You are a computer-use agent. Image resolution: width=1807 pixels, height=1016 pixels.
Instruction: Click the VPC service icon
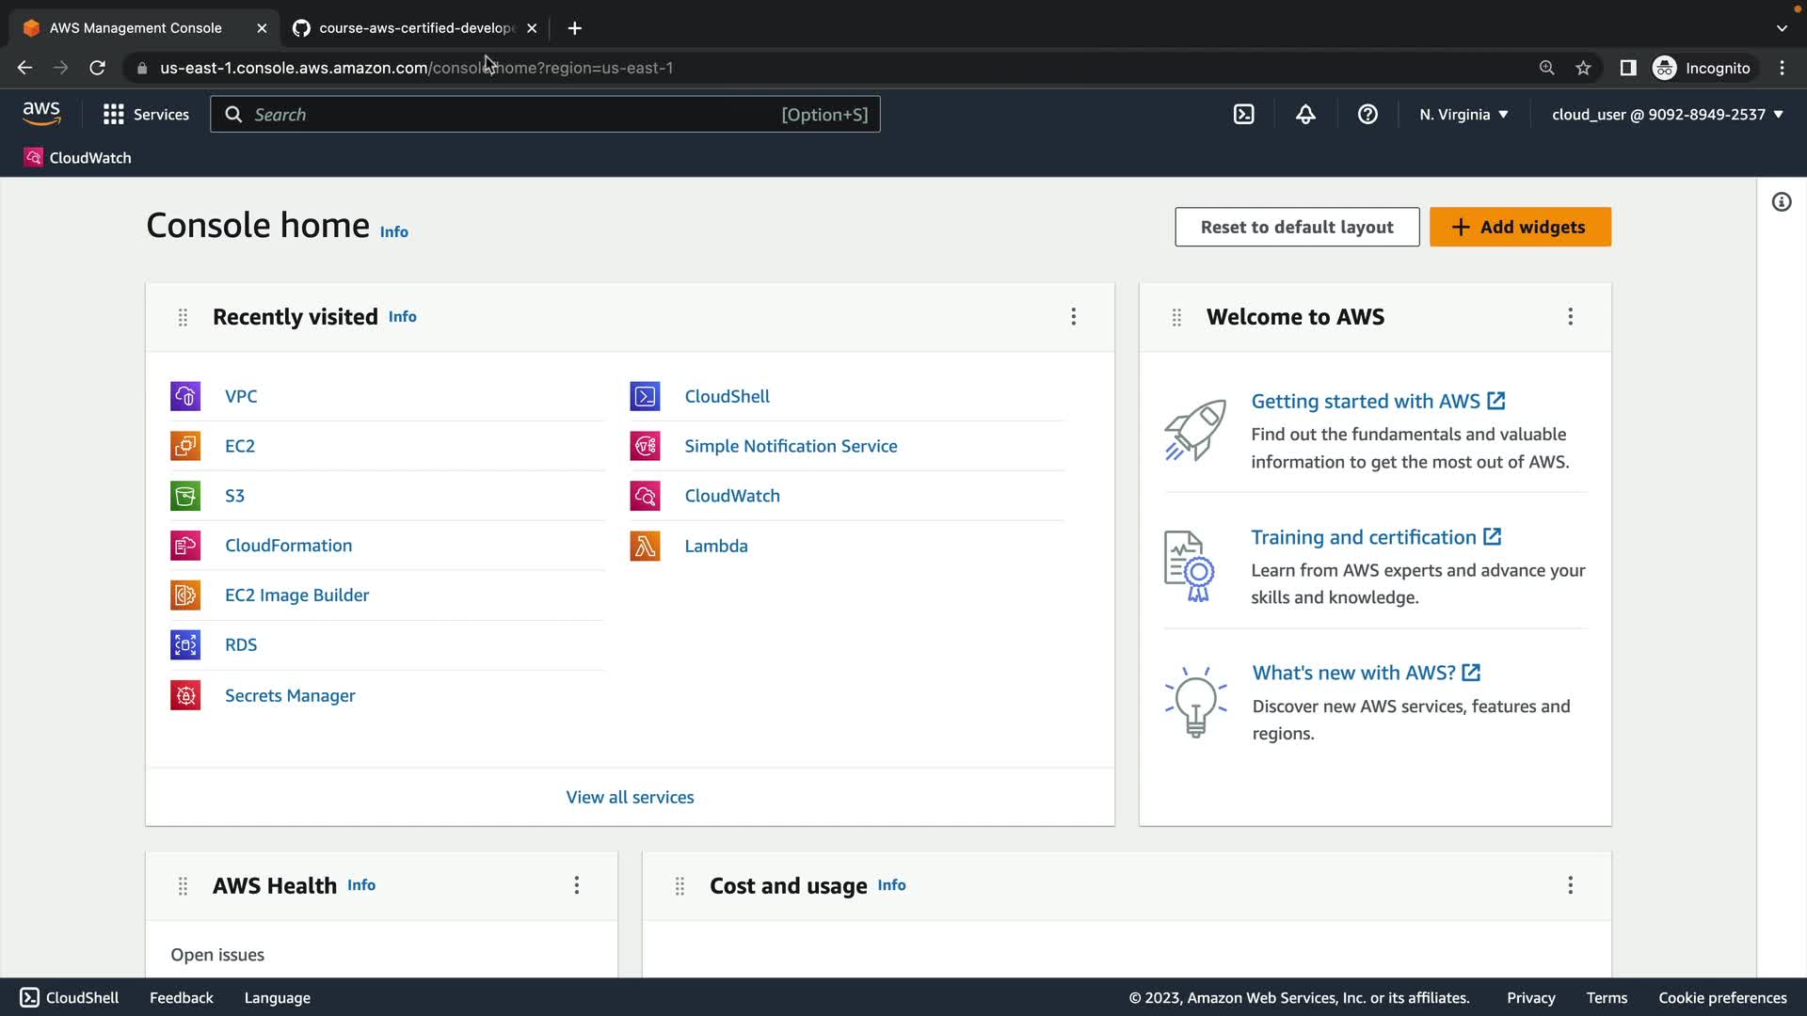click(185, 396)
